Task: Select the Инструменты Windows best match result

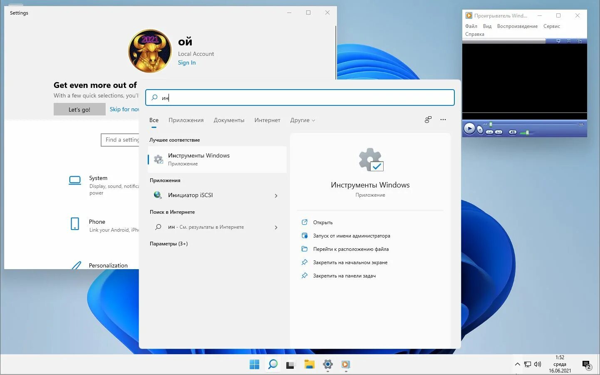Action: click(217, 159)
